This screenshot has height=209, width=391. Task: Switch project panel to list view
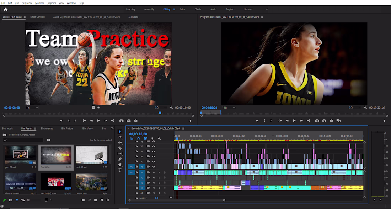coord(11,200)
